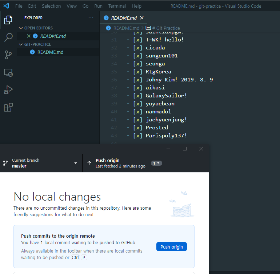
Task: Click Last fetched 2 minutes ago text
Action: point(120,166)
